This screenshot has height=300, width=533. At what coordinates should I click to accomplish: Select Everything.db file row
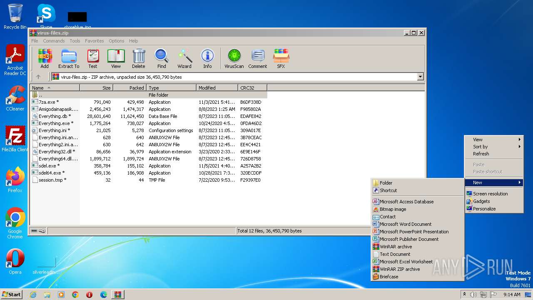tap(148, 116)
